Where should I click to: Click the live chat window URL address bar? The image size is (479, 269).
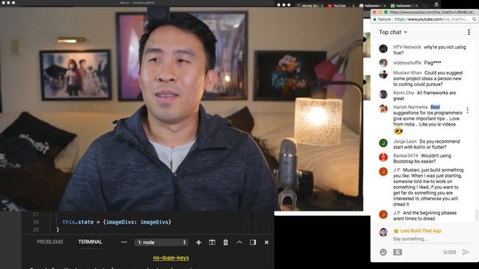coord(431,19)
